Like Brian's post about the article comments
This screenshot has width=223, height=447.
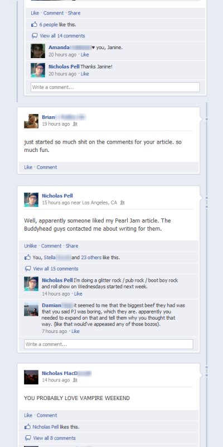(28, 167)
